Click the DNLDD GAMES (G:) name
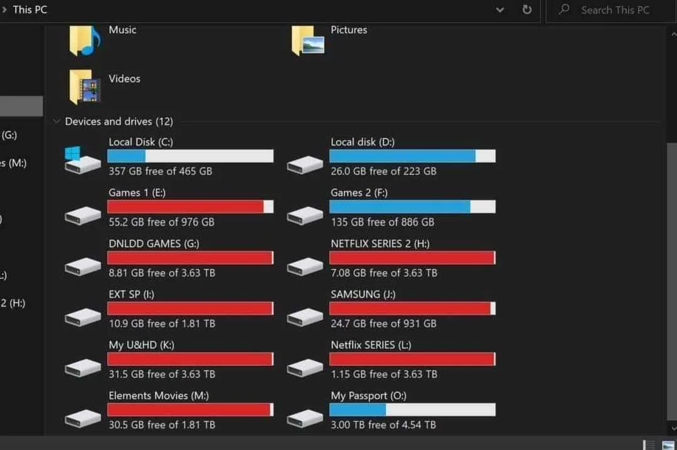Image resolution: width=677 pixels, height=450 pixels. click(x=154, y=243)
